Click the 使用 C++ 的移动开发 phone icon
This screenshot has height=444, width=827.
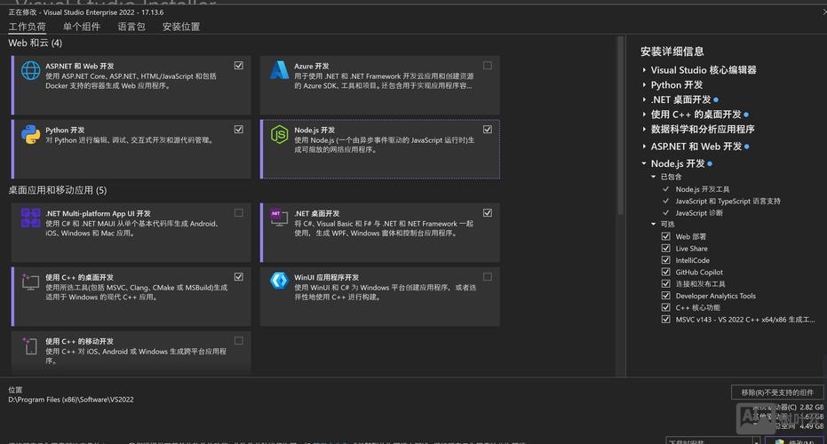coord(30,346)
